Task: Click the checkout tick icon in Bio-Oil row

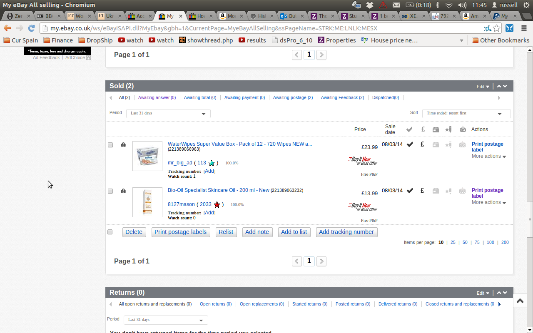Action: [410, 191]
